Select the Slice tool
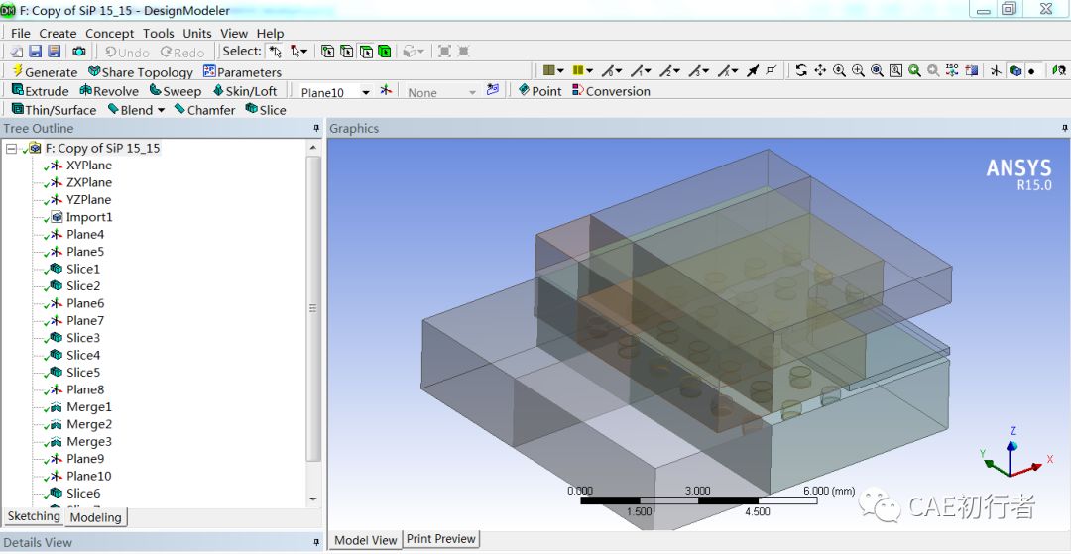Image resolution: width=1071 pixels, height=554 pixels. 265,110
